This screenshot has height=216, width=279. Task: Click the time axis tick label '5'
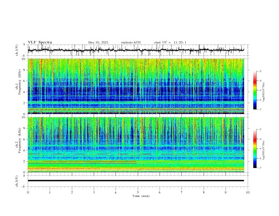click(138, 192)
